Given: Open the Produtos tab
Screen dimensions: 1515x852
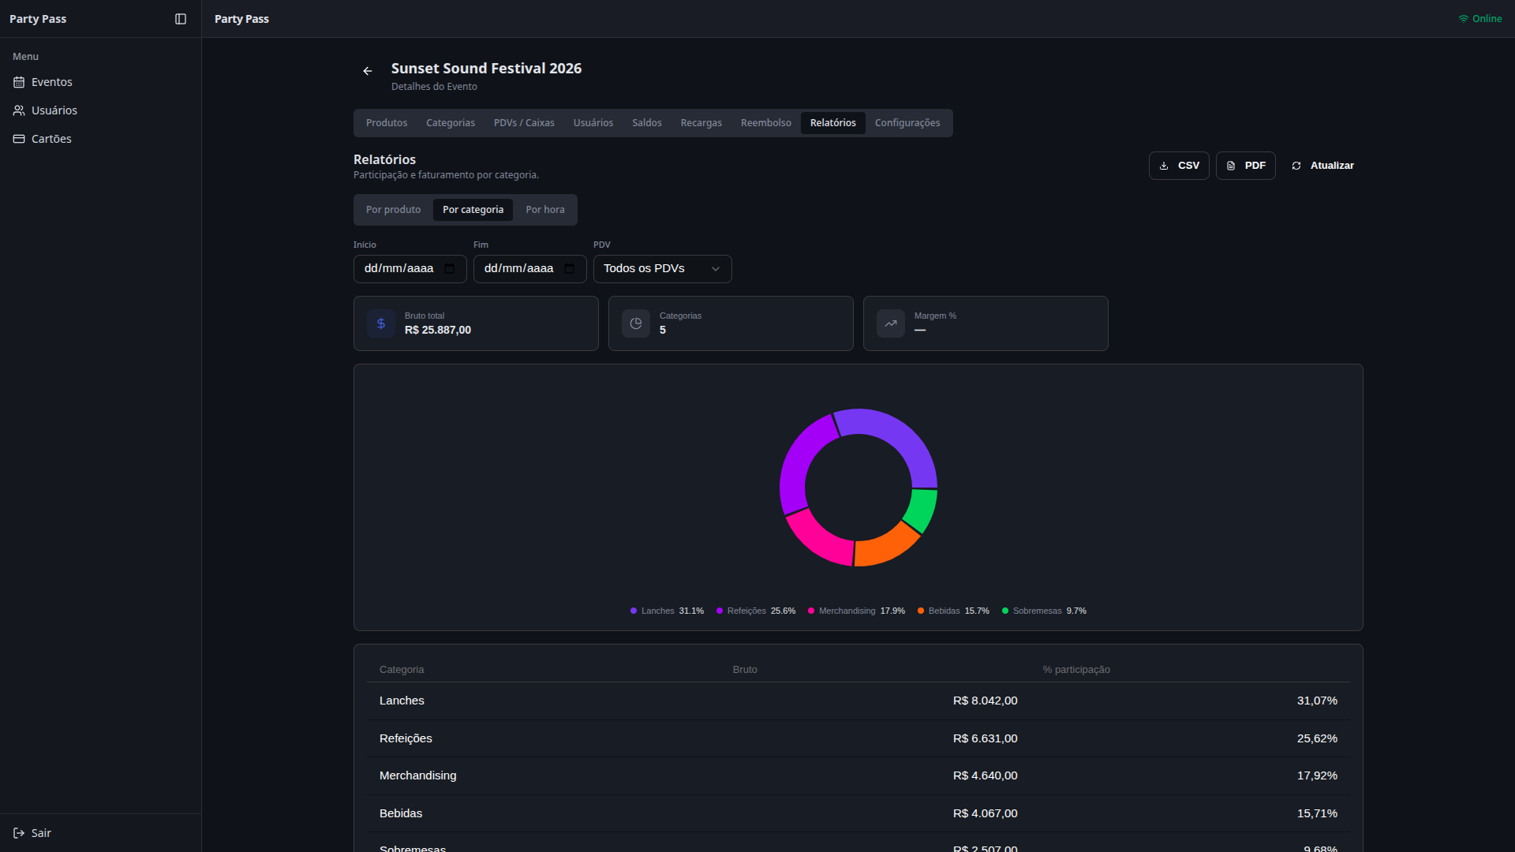Looking at the screenshot, I should pyautogui.click(x=387, y=123).
